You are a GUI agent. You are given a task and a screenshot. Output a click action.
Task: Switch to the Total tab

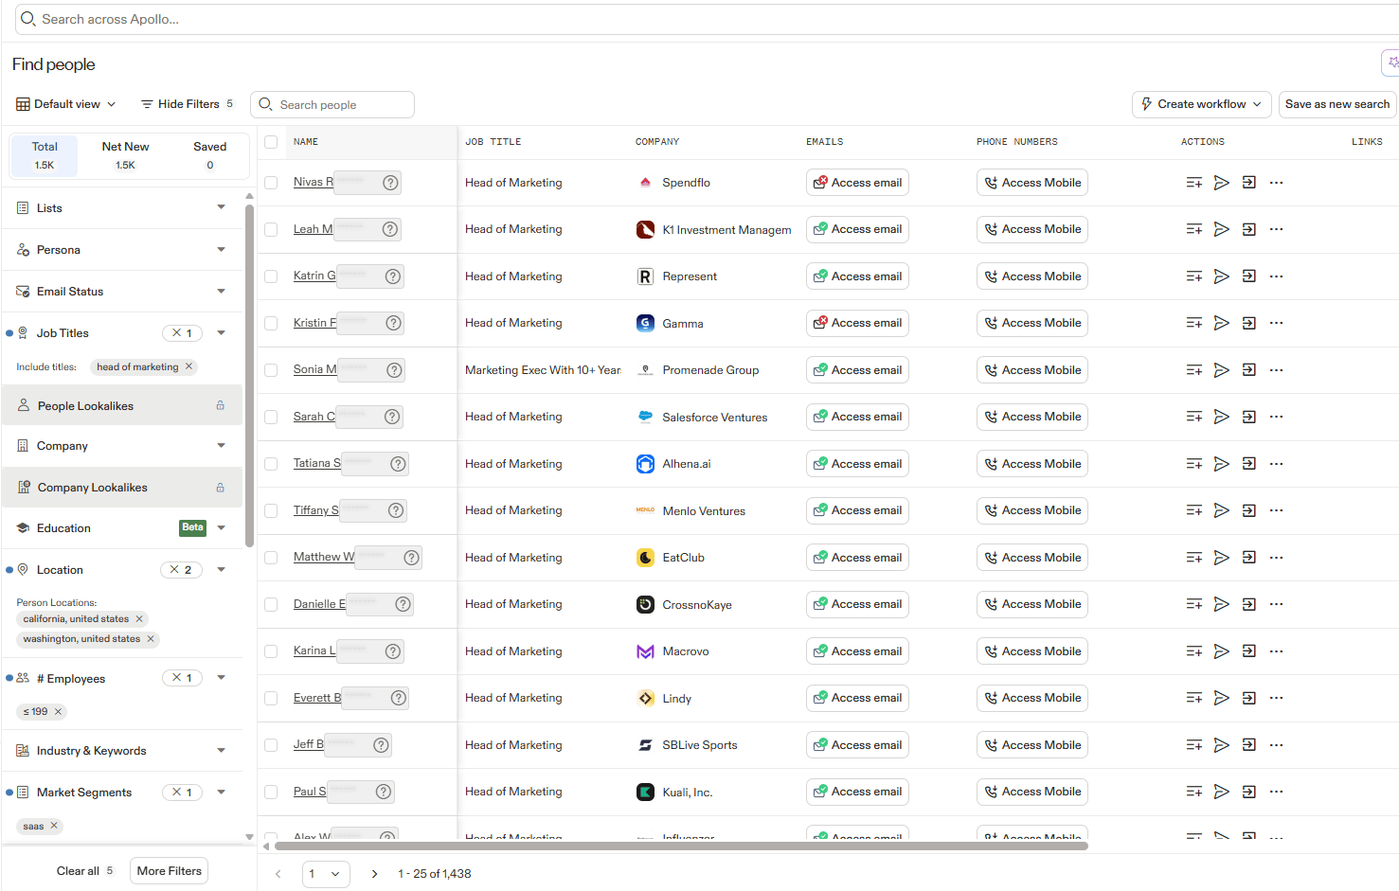pos(45,155)
